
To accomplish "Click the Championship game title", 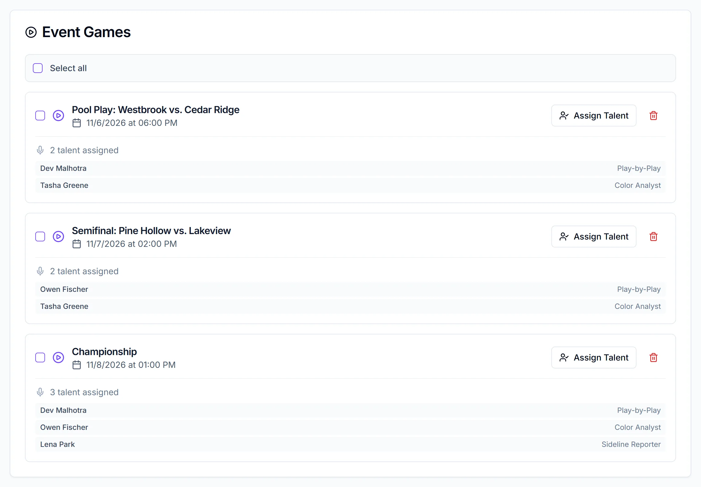I will coord(104,351).
